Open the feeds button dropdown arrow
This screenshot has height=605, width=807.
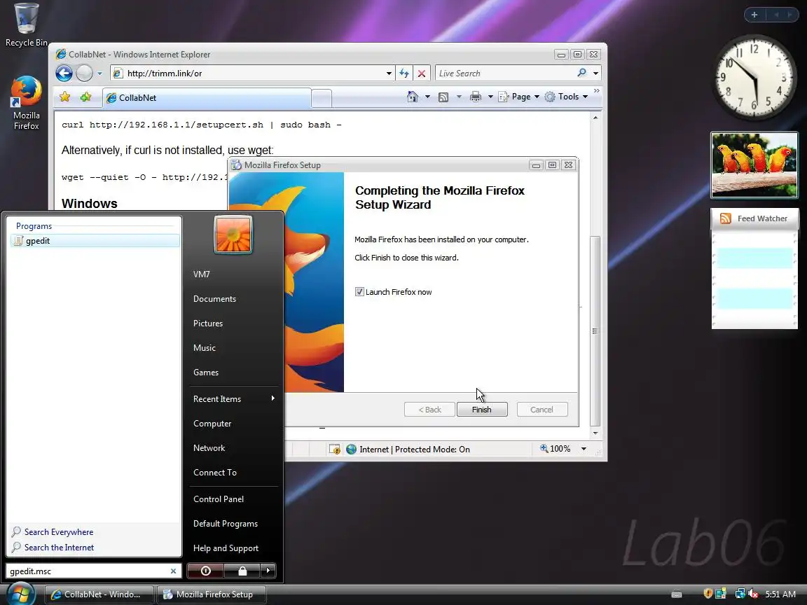(459, 97)
